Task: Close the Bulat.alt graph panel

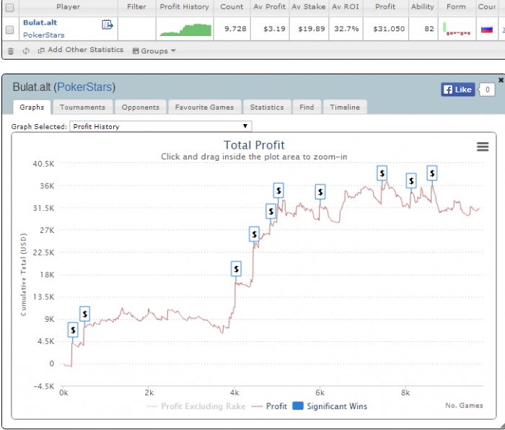Action: click(501, 80)
